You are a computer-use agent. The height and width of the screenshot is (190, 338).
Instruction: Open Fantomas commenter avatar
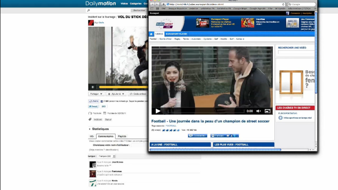click(x=93, y=174)
